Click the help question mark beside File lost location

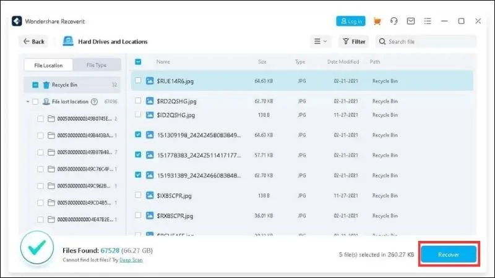tap(94, 101)
